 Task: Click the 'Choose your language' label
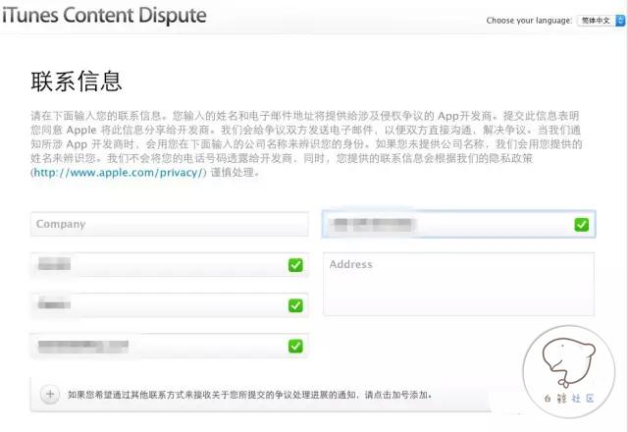tap(530, 20)
